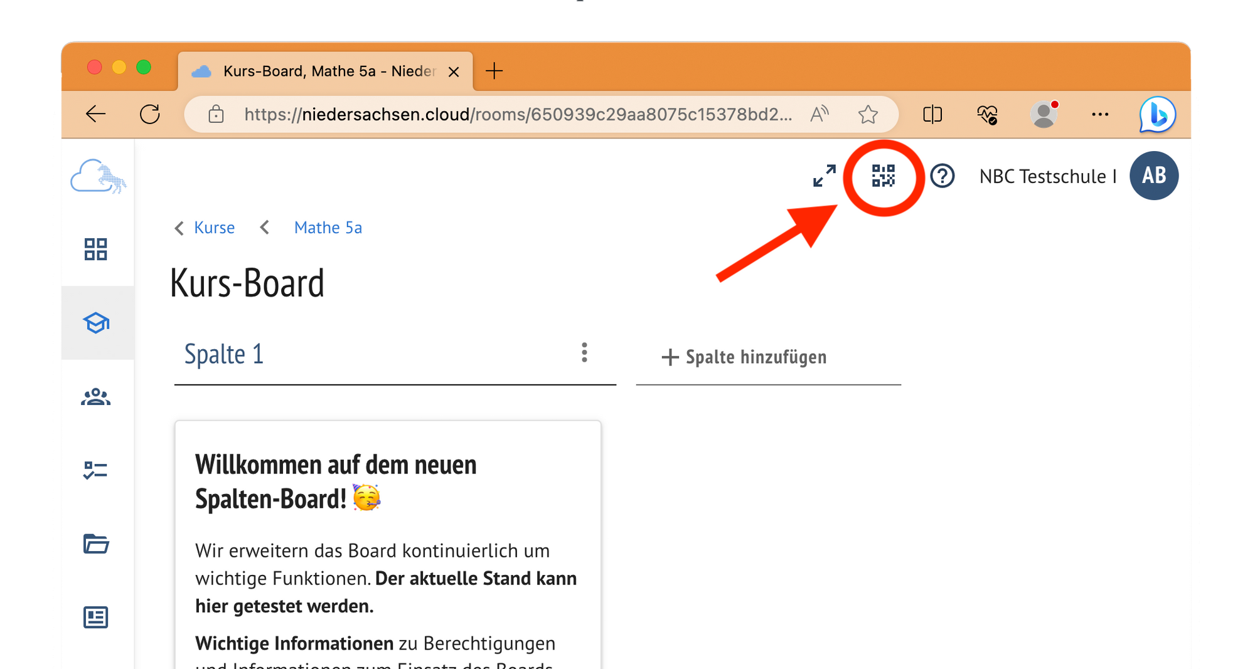Open the browser settings ellipsis menu

[1099, 115]
